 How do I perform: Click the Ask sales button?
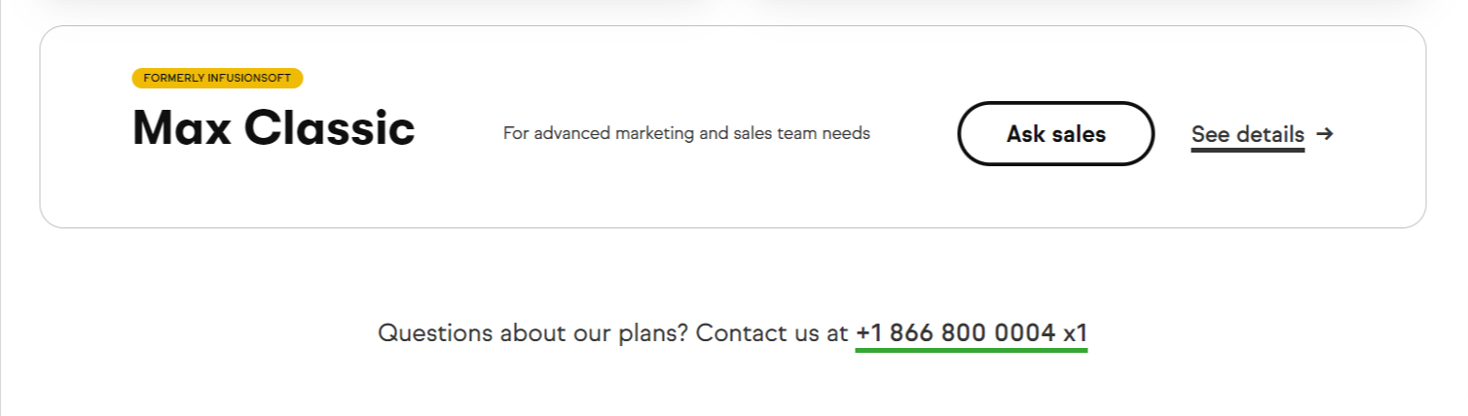coord(1056,133)
